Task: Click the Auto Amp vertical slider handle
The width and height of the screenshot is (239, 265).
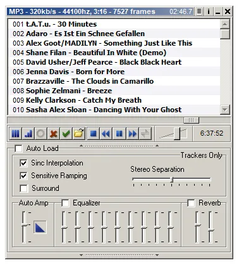Action: click(25, 225)
